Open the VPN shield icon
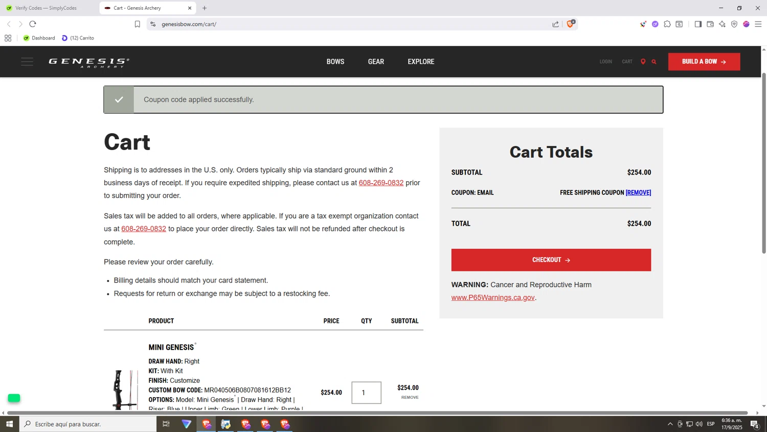 [x=734, y=24]
